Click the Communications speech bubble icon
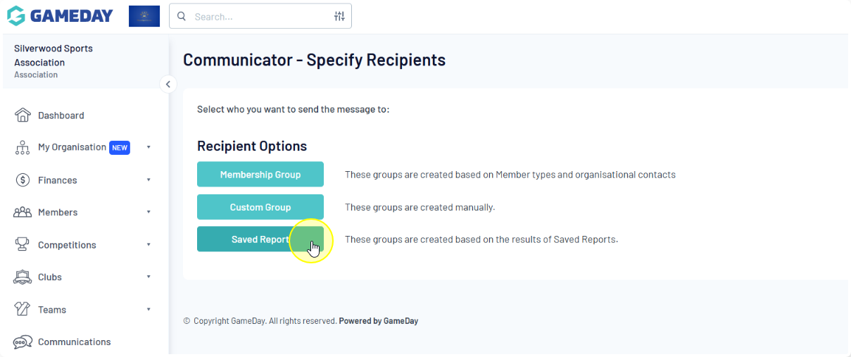 [23, 342]
